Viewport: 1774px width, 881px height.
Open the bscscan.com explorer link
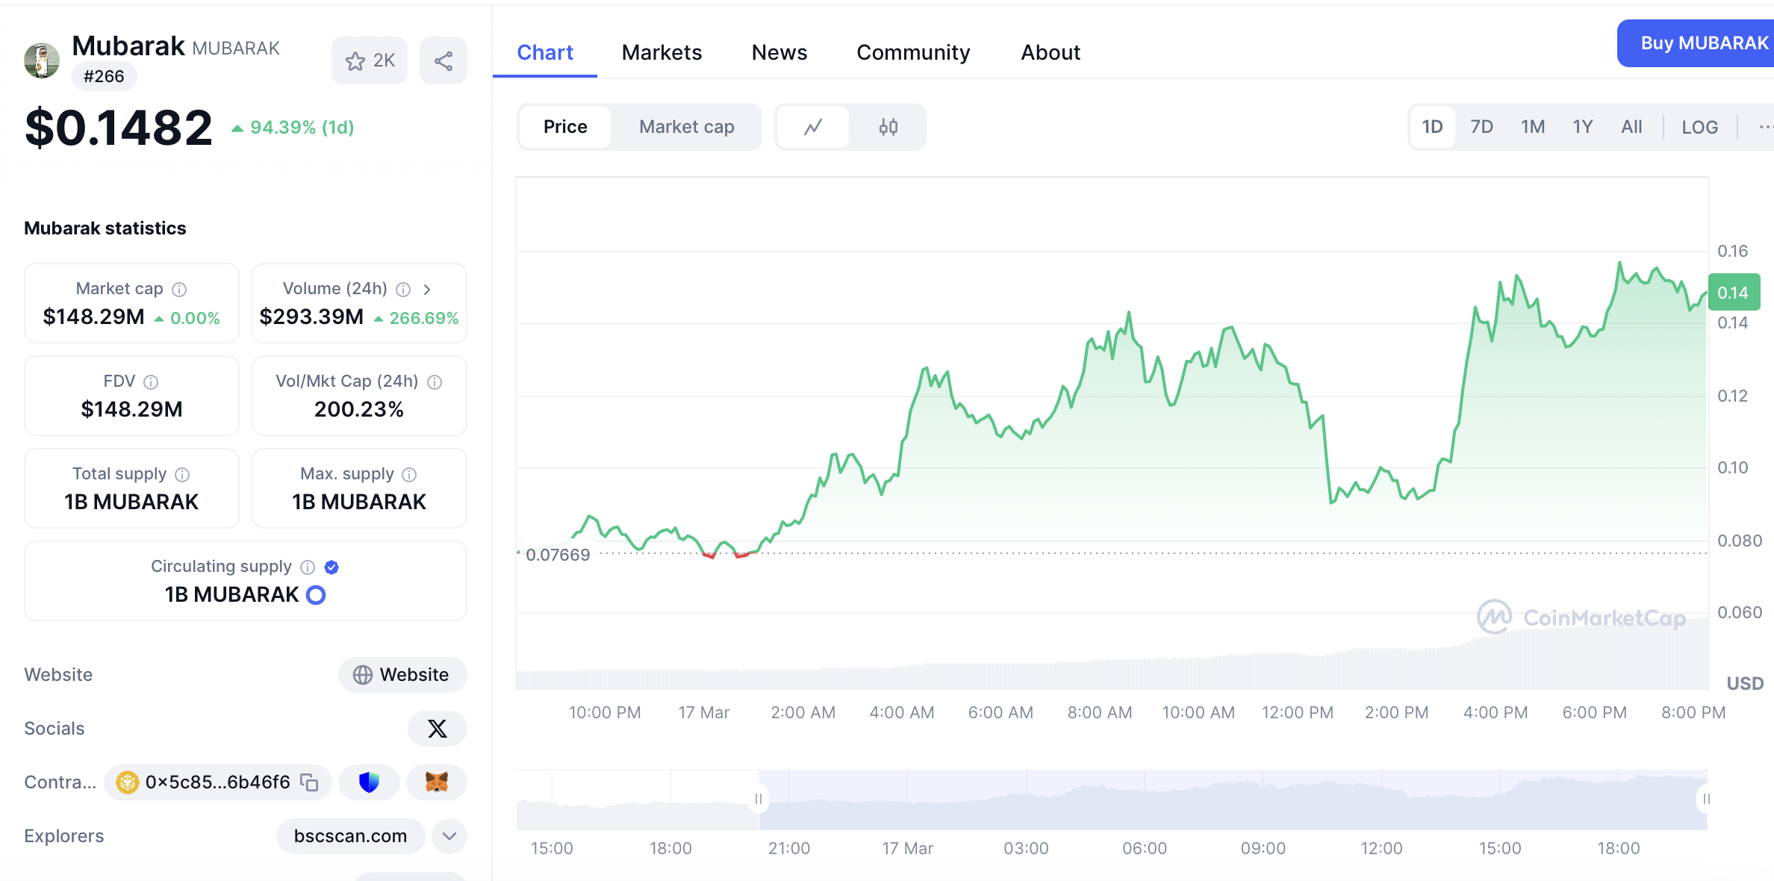pyautogui.click(x=350, y=835)
